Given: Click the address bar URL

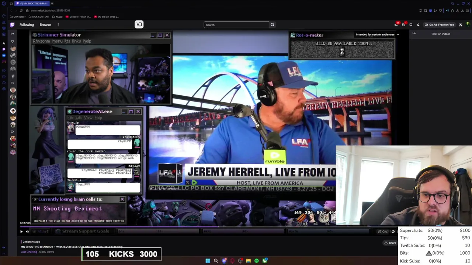Looking at the screenshot, I should [50, 11].
